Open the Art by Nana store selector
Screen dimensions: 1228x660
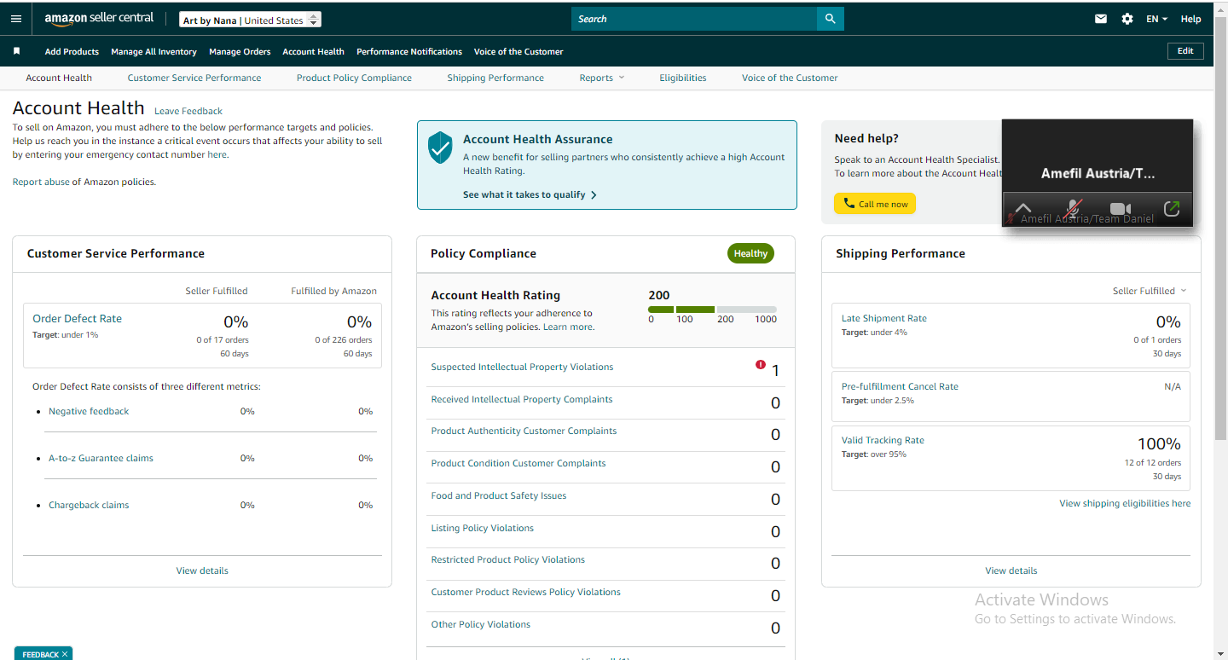251,20
